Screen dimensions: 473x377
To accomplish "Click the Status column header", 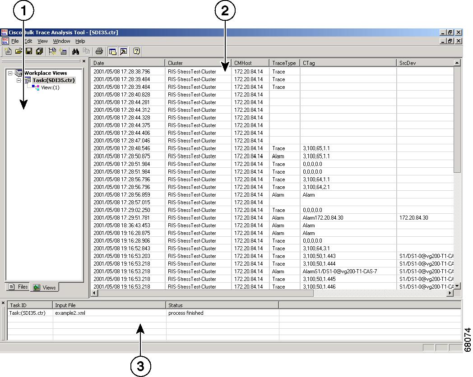I will pyautogui.click(x=223, y=305).
